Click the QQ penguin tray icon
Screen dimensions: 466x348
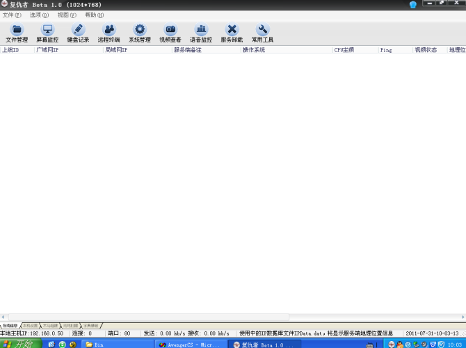pyautogui.click(x=400, y=345)
